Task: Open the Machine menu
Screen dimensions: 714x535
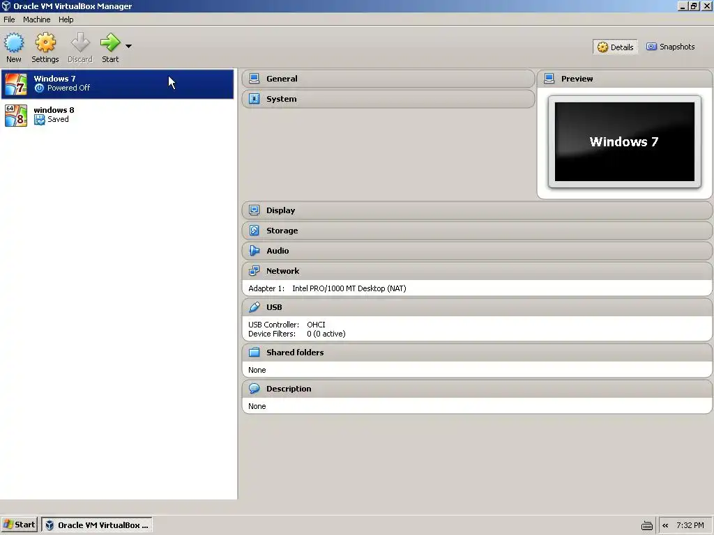Action: pyautogui.click(x=37, y=20)
